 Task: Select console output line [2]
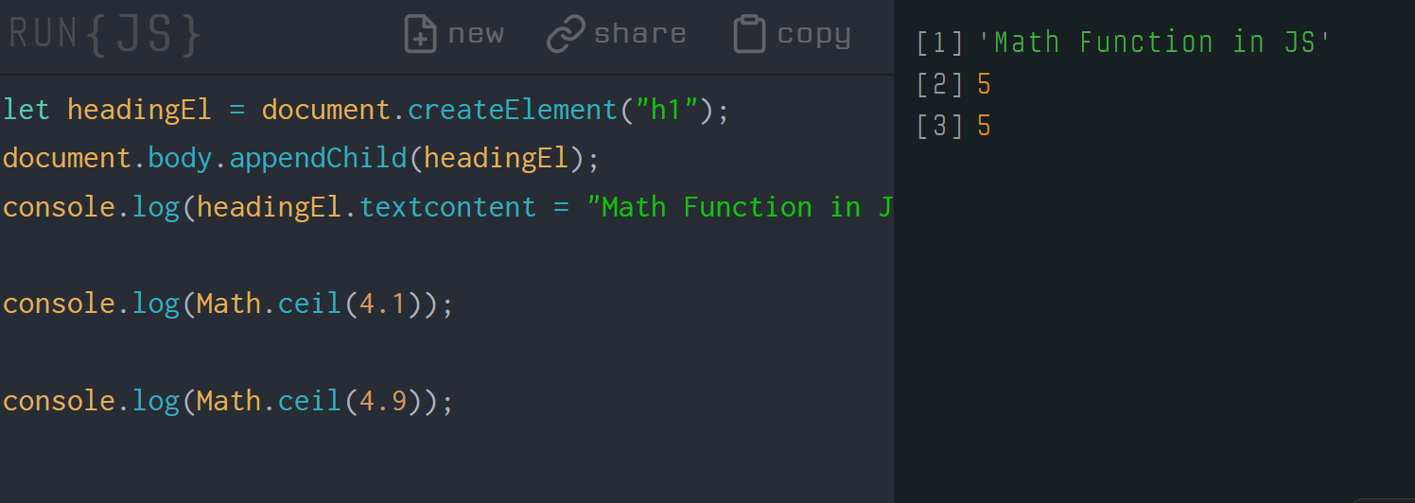(953, 84)
